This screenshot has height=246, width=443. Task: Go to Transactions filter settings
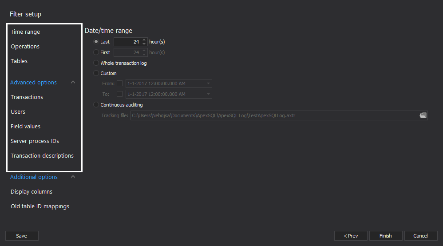(x=27, y=97)
